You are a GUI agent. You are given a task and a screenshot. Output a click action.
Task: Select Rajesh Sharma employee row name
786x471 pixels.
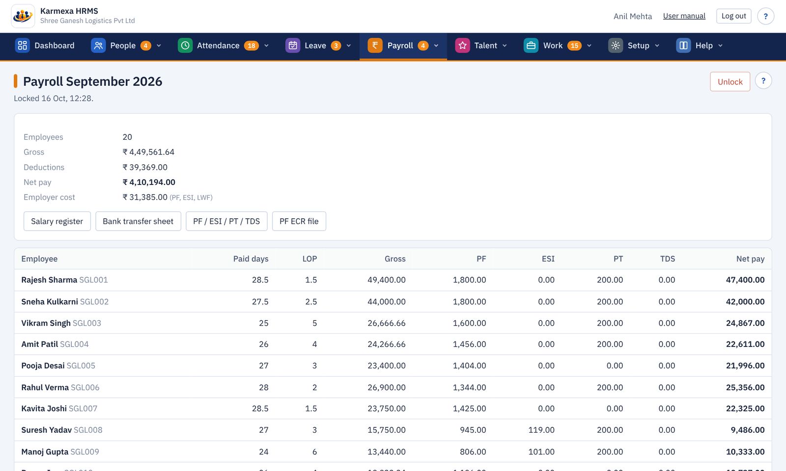49,280
